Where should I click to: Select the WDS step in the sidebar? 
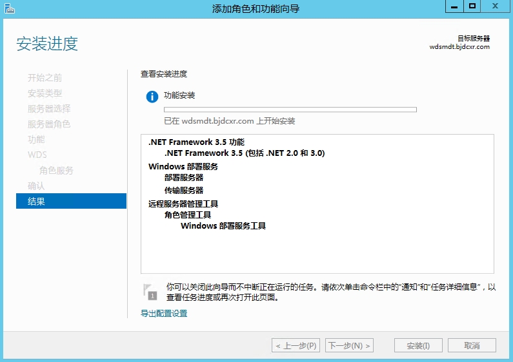point(37,155)
